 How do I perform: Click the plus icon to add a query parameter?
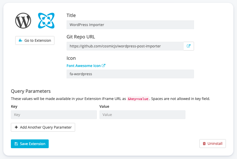click(16, 127)
